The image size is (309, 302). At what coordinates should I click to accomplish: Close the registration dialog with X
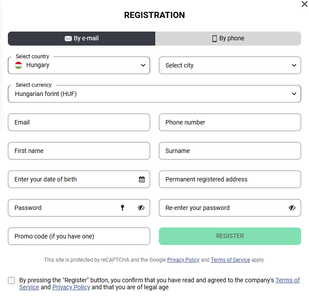(x=305, y=4)
